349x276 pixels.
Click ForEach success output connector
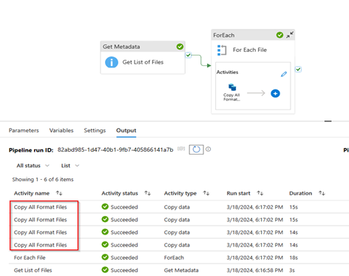pyautogui.click(x=298, y=70)
